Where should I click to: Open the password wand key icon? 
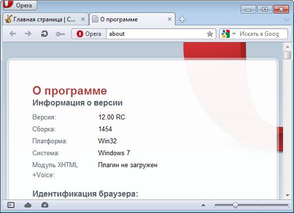tap(60, 34)
